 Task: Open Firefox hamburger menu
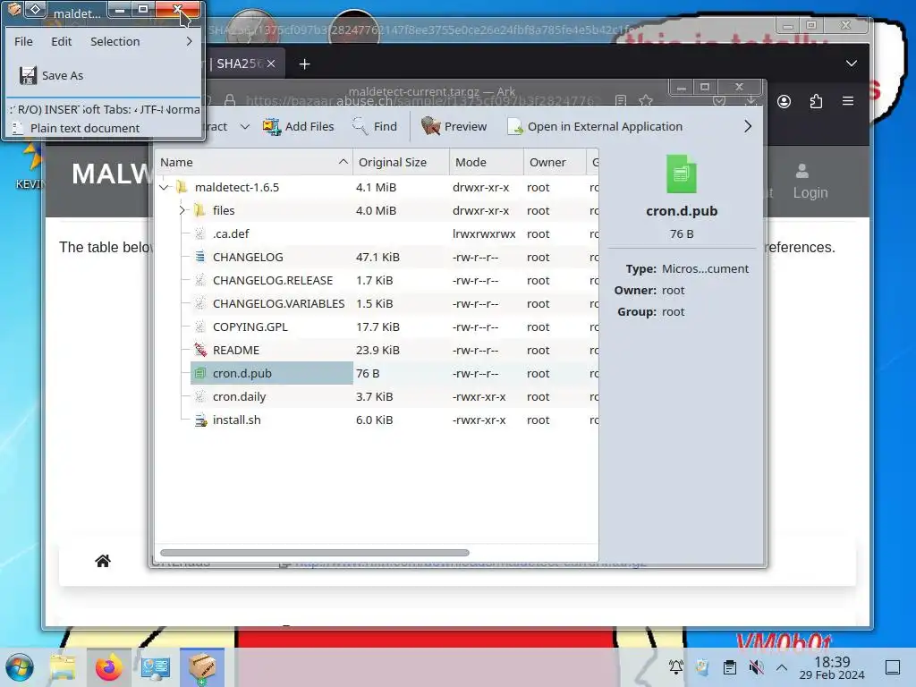point(848,102)
